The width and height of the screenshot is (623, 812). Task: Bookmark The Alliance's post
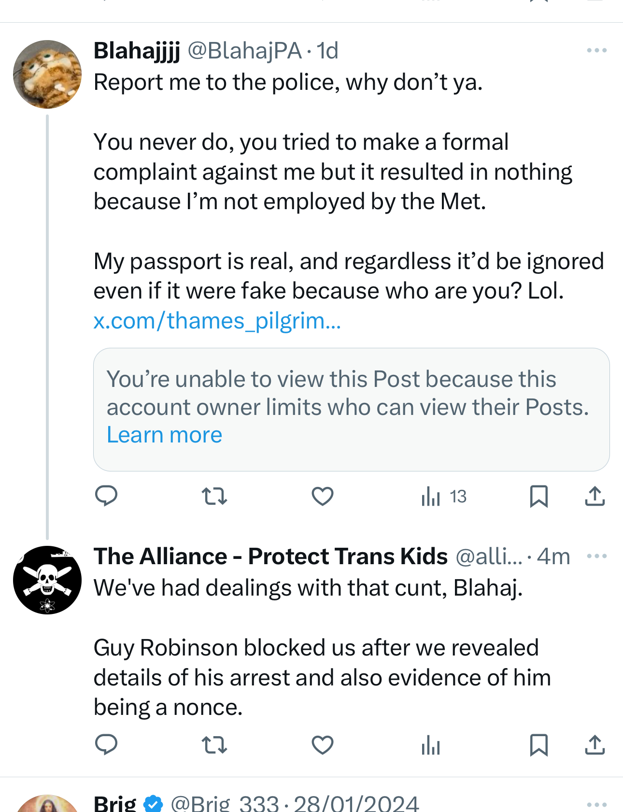pos(538,745)
